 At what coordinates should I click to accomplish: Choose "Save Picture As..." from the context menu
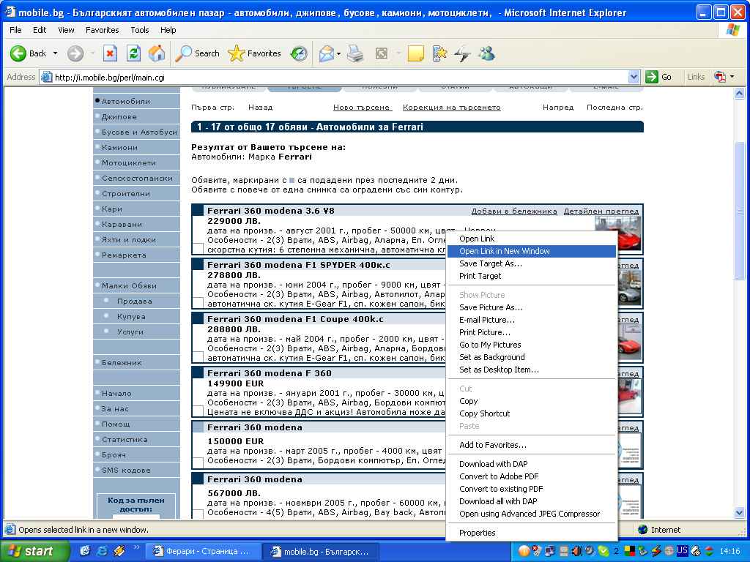point(491,307)
